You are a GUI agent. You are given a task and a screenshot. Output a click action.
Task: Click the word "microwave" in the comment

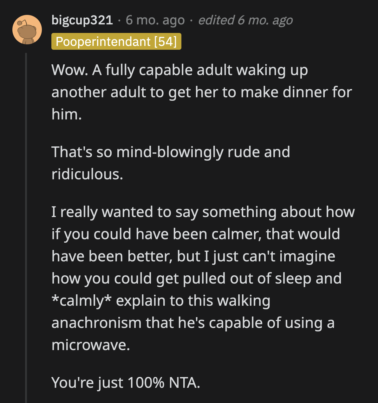tap(90, 345)
